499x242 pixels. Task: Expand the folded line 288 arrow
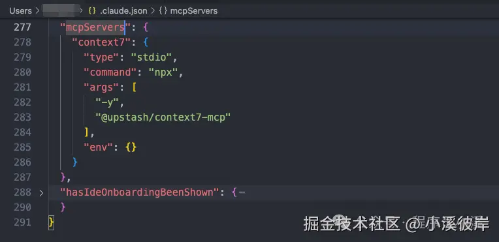41,192
